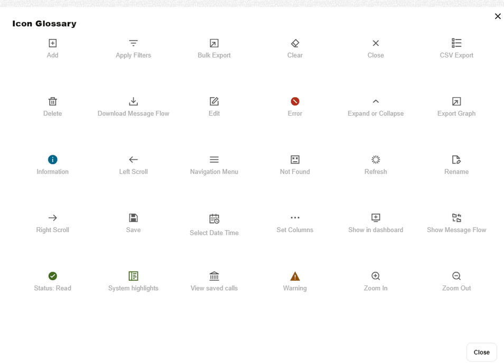
Task: Click the Select Date Time icon
Action: point(214,217)
